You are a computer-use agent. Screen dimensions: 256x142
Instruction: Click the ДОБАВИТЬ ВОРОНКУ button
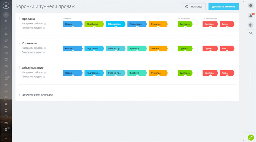pyautogui.click(x=224, y=7)
